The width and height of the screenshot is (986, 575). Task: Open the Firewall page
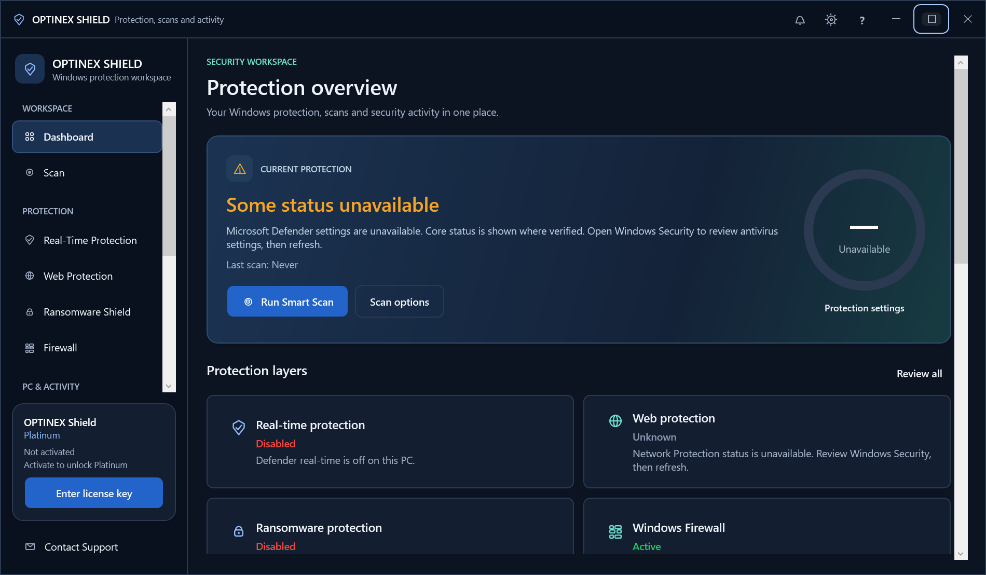click(x=87, y=348)
